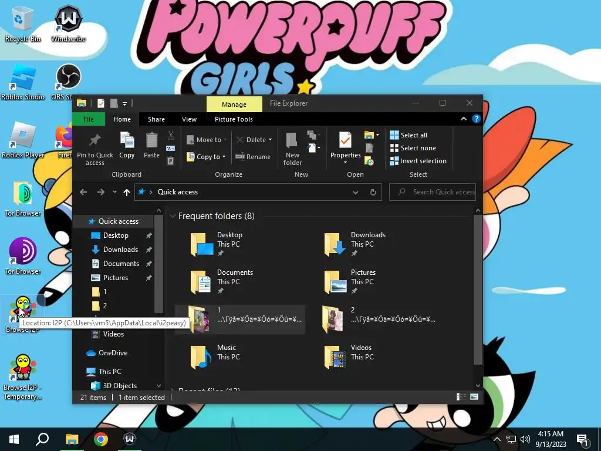Click the Back navigation arrow

tap(83, 192)
